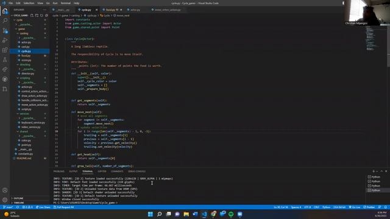The width and height of the screenshot is (390, 219).
Task: Open the File menu
Action: pos(11,3)
